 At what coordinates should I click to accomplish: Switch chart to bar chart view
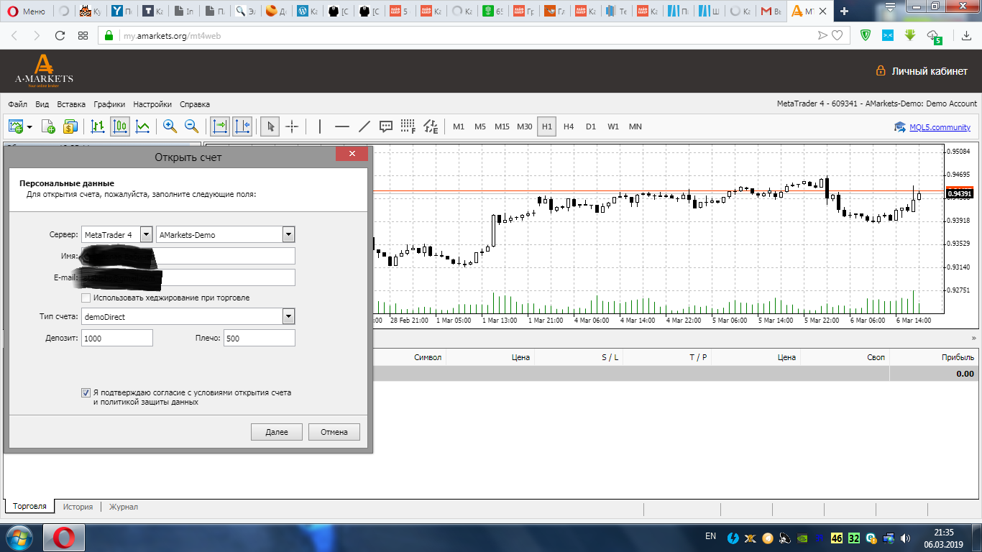[98, 126]
